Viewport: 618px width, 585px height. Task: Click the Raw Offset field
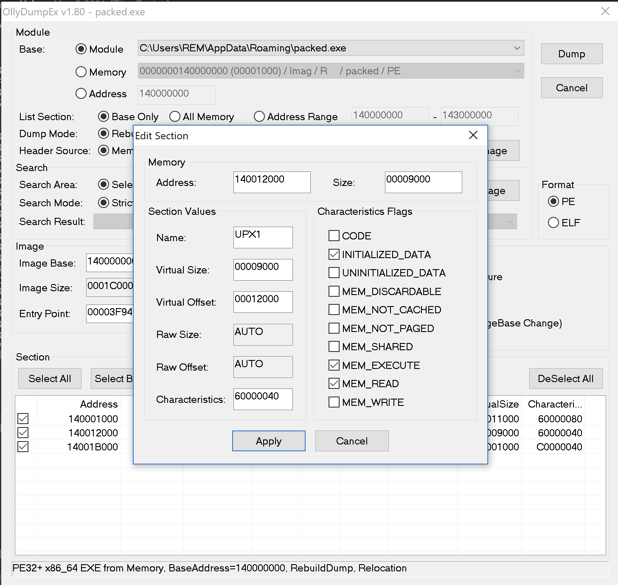(x=263, y=367)
